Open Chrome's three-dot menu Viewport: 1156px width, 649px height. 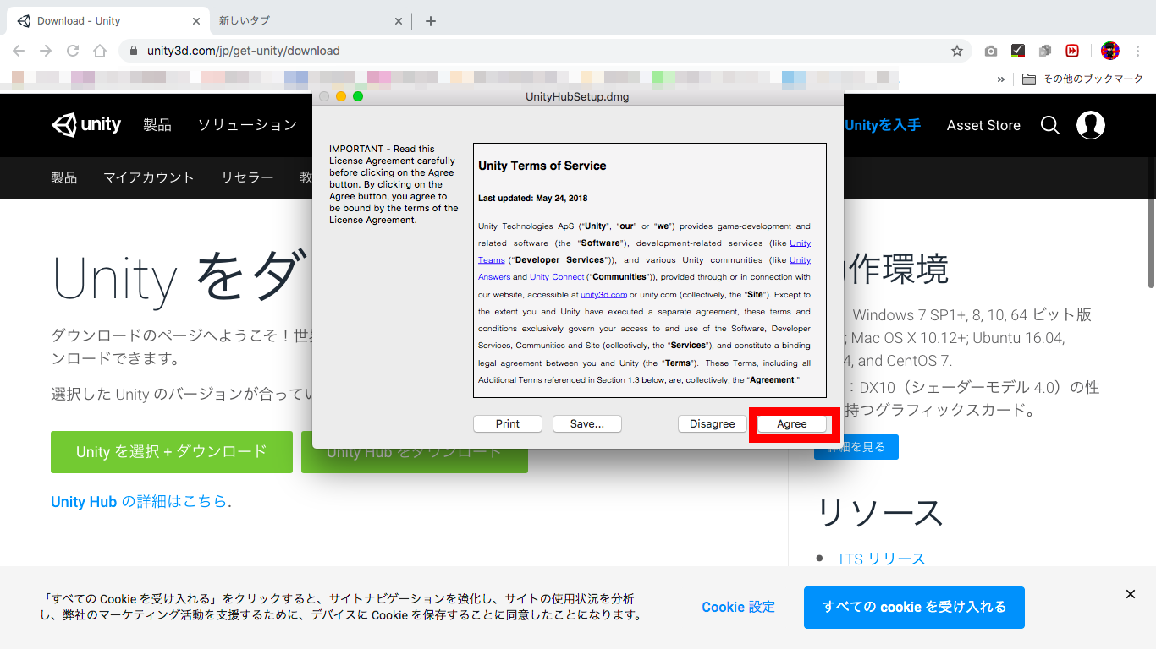(x=1137, y=51)
